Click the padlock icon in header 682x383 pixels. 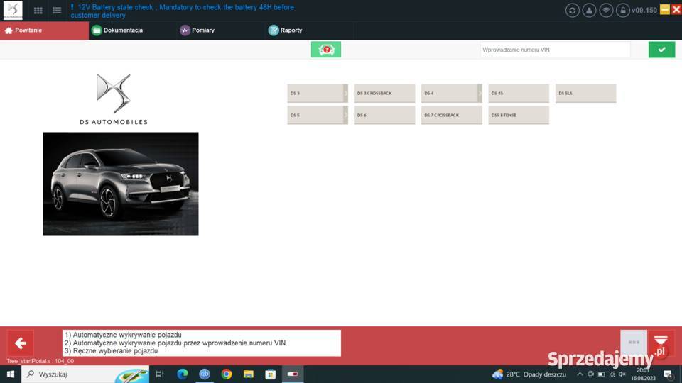click(x=623, y=11)
